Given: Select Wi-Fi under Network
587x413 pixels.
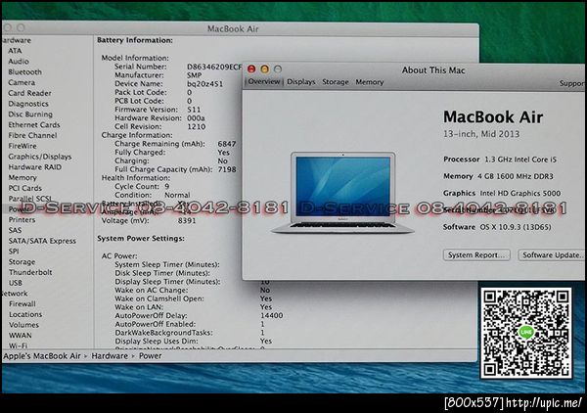Looking at the screenshot, I should [18, 345].
